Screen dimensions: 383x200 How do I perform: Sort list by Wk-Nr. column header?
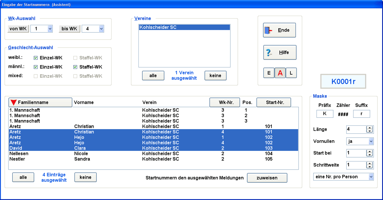coord(224,102)
